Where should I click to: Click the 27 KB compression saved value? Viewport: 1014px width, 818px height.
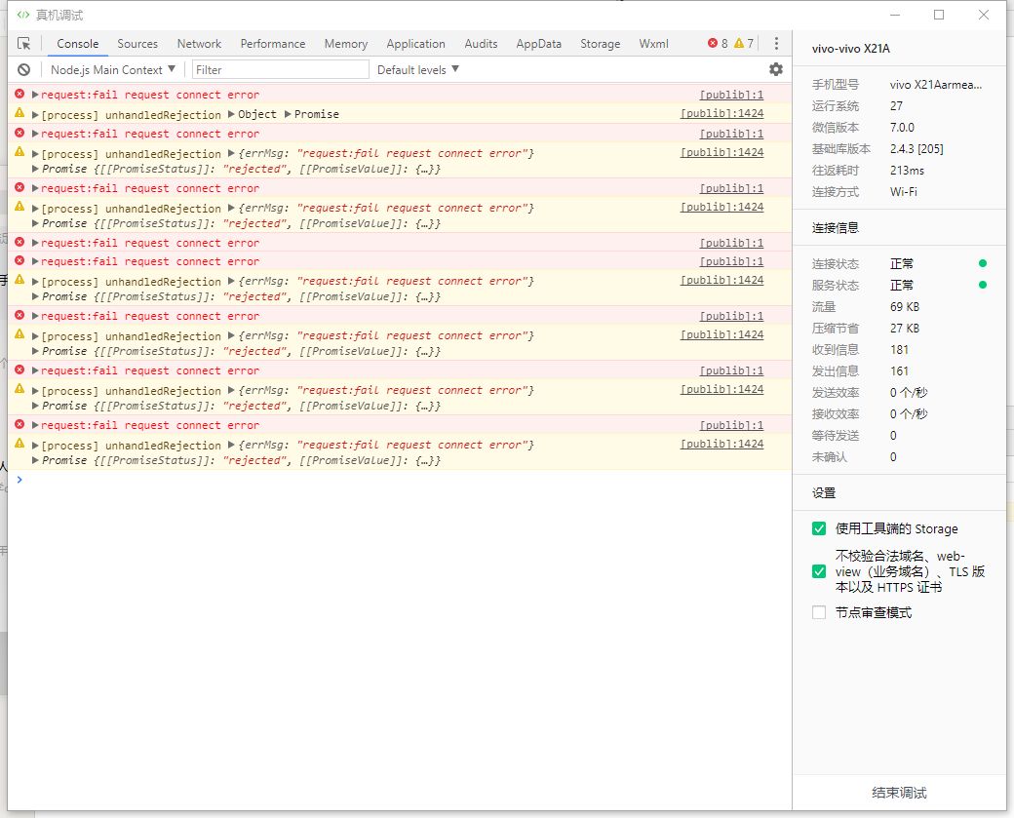tap(905, 328)
